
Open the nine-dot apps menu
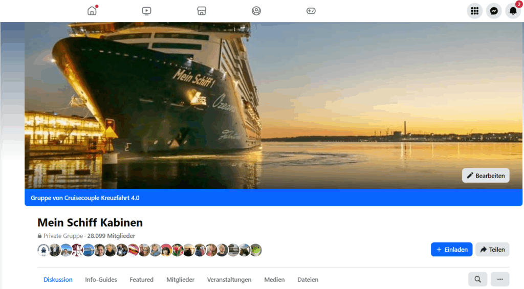point(474,11)
